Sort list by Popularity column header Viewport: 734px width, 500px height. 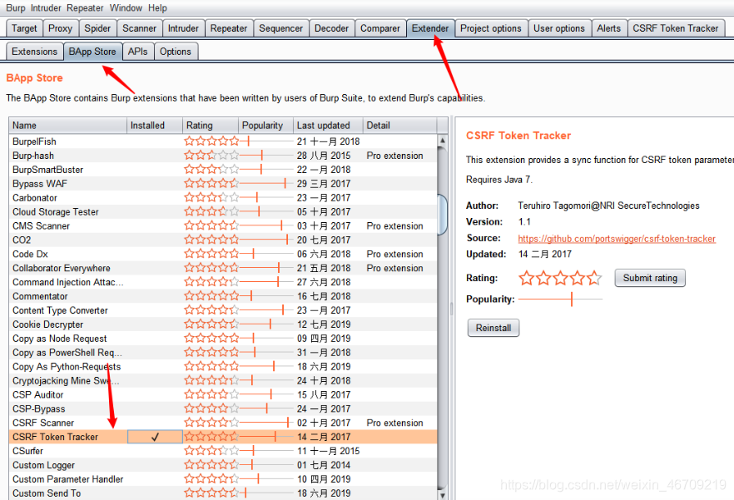[x=266, y=126]
